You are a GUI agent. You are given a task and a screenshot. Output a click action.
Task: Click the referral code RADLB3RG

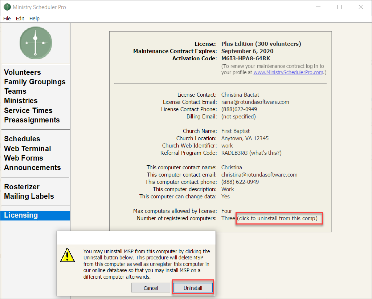(x=234, y=153)
